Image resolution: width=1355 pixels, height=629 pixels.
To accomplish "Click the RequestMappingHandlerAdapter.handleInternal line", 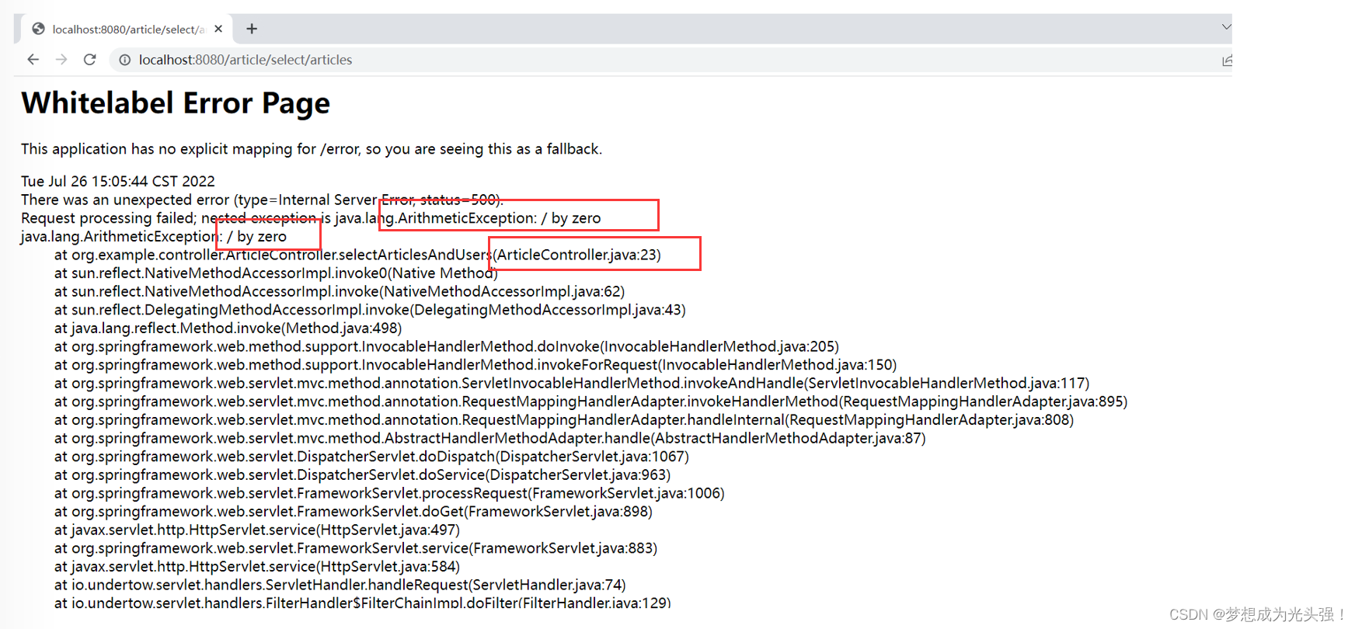I will point(564,420).
